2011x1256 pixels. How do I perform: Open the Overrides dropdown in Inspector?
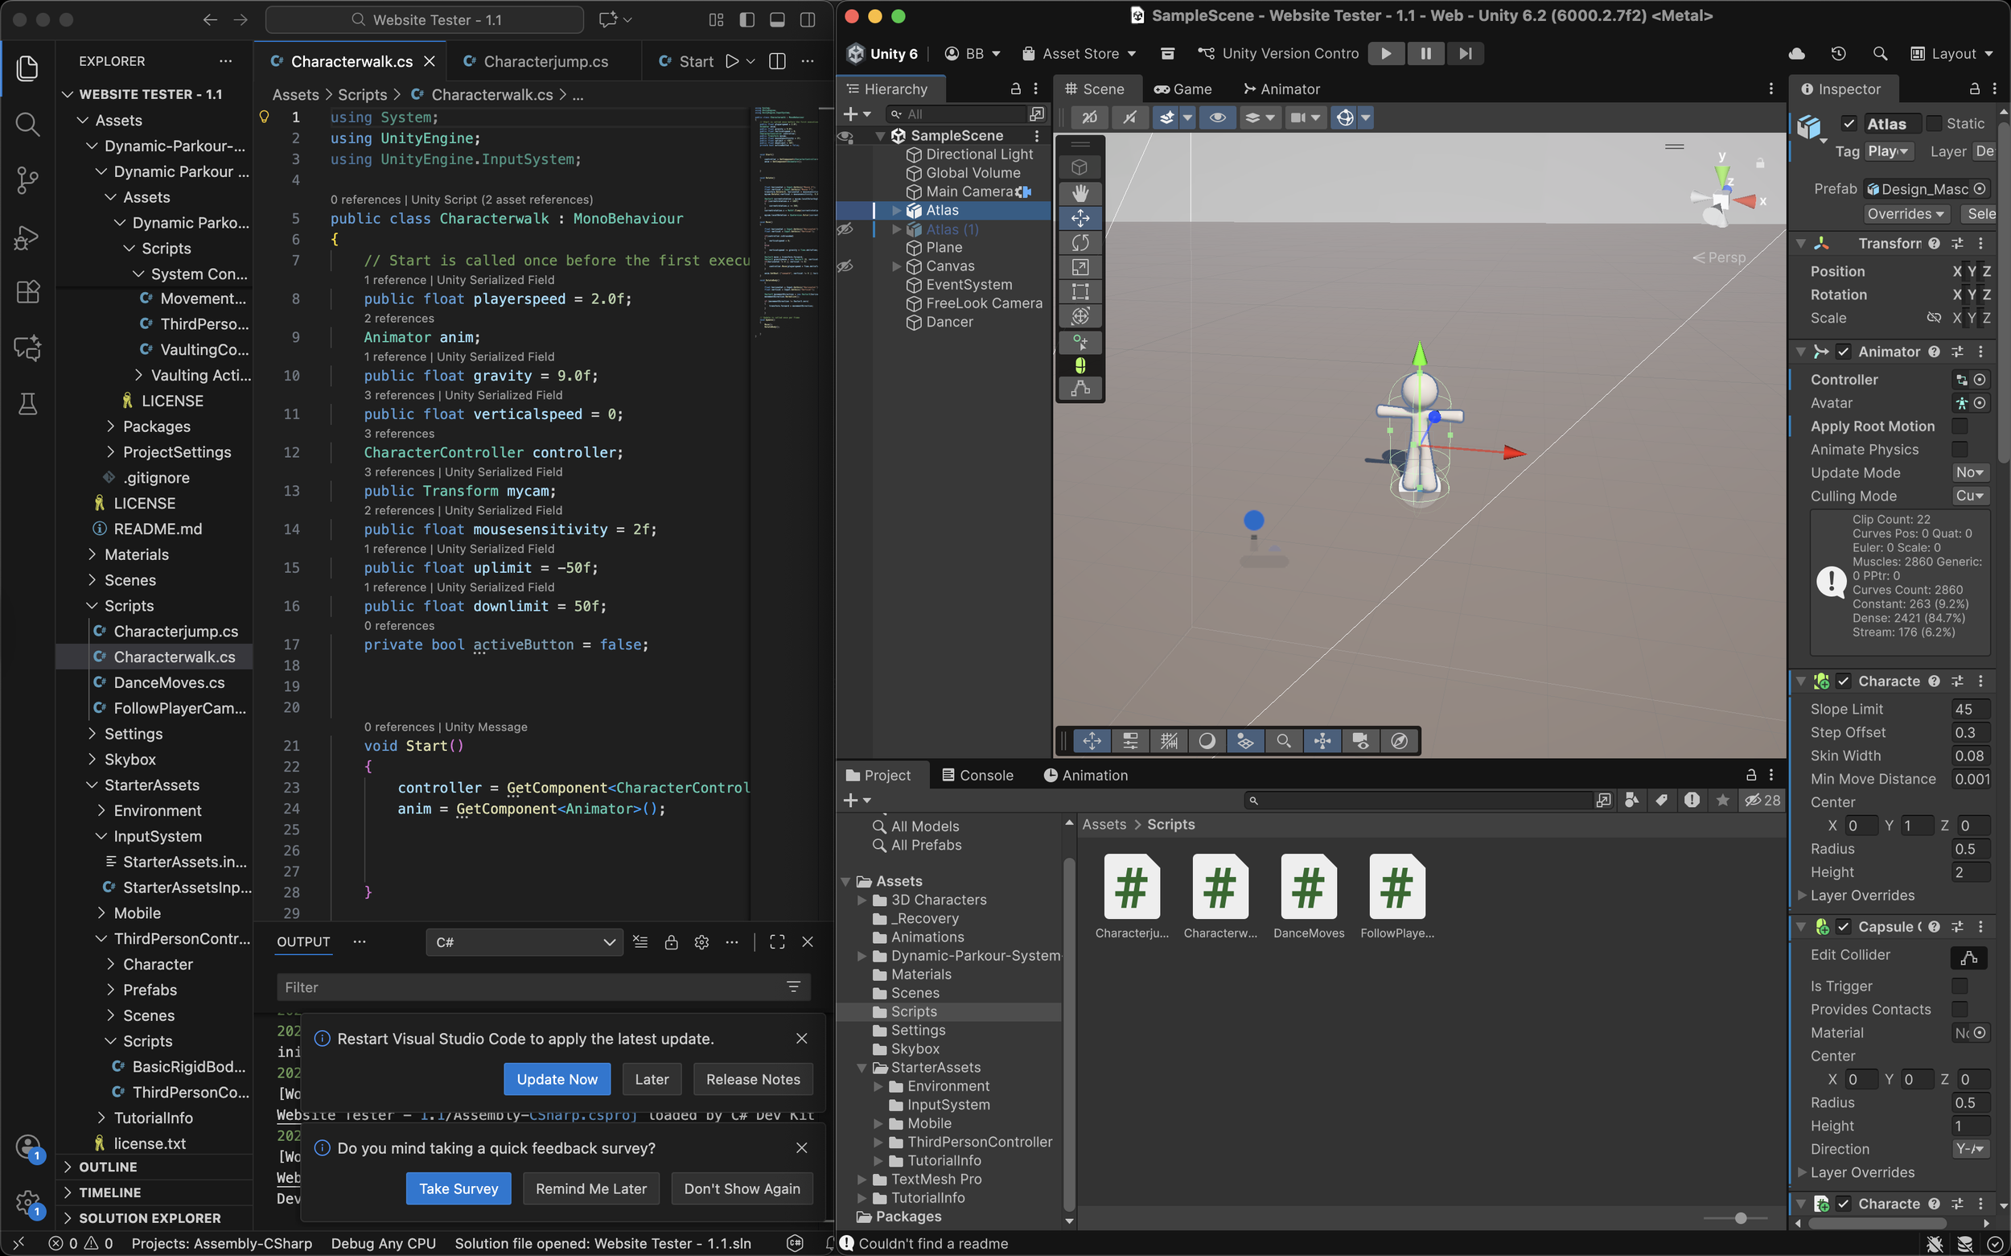pyautogui.click(x=1906, y=213)
